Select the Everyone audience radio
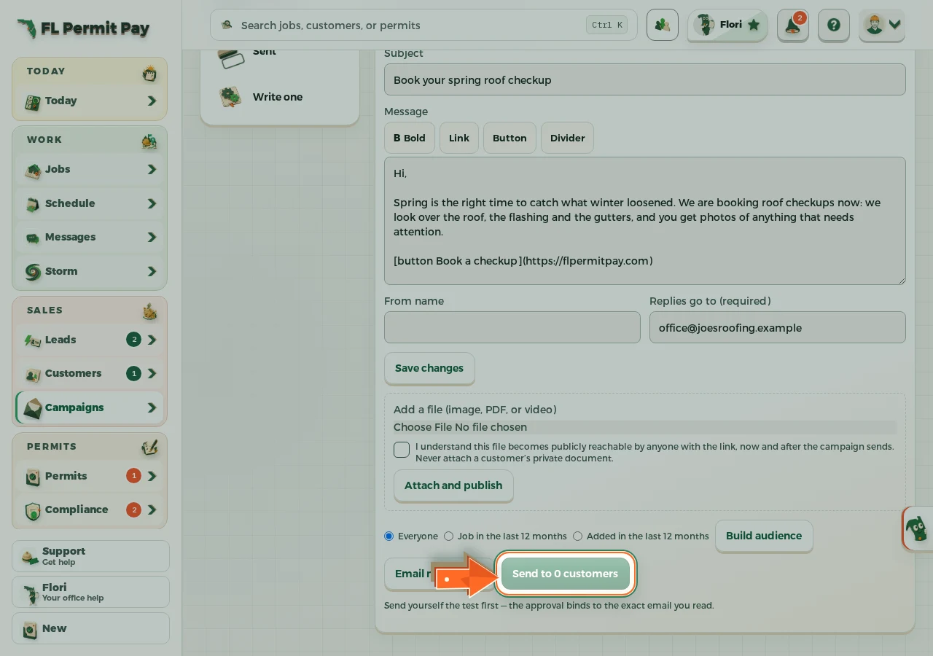Screen dimensions: 933x656 click(x=389, y=536)
